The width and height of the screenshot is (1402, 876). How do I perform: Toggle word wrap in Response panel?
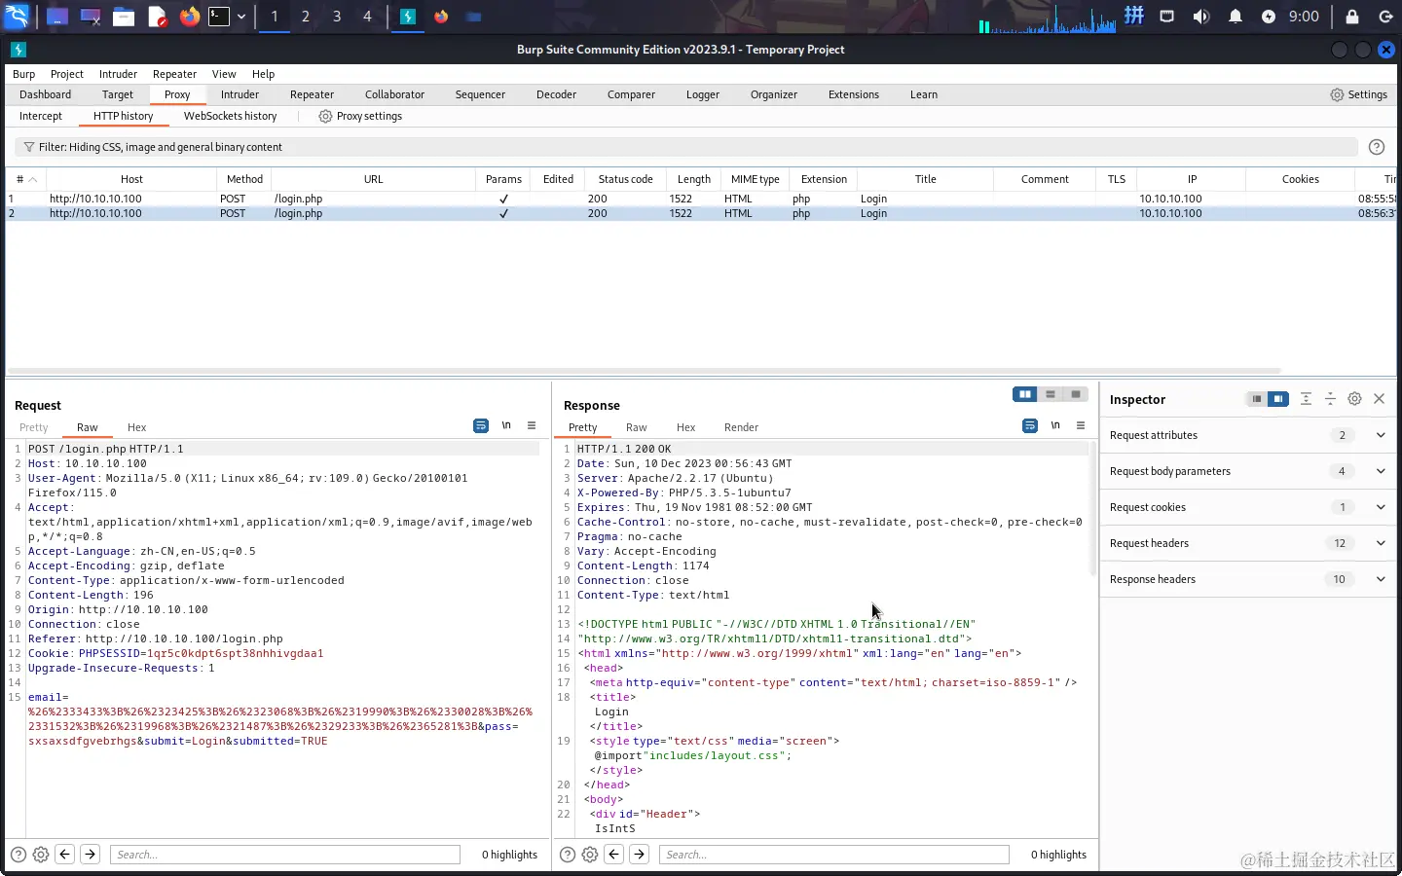1030,425
